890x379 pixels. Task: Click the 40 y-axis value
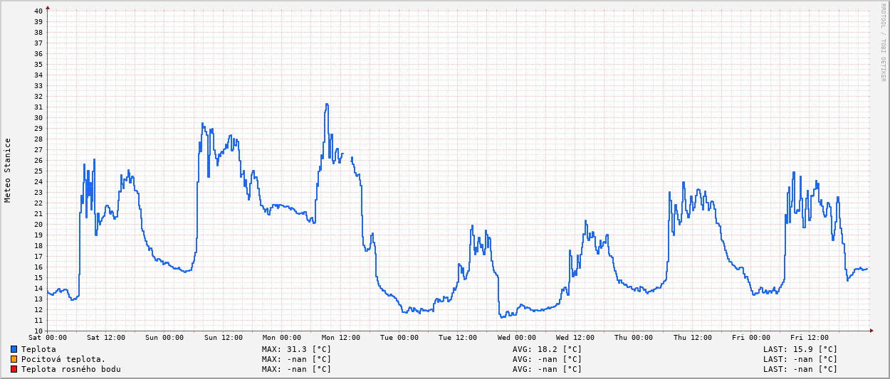tap(38, 11)
